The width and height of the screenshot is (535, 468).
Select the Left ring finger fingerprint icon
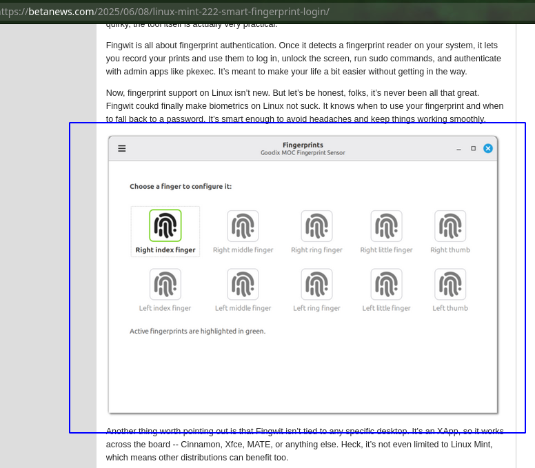pyautogui.click(x=316, y=284)
